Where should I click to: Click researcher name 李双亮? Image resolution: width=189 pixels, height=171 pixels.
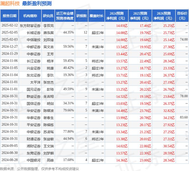49,26
